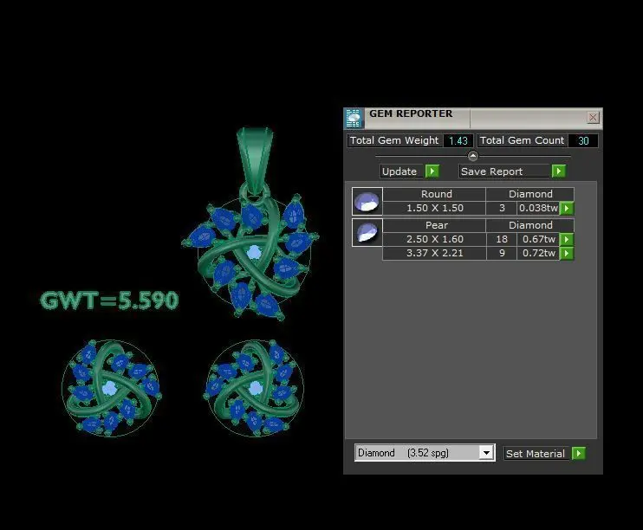Click the 0.67tw weight cell
Screen dimensions: 643x530
click(x=538, y=239)
